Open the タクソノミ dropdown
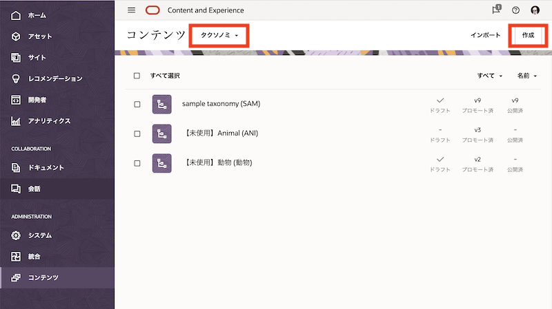This screenshot has width=552, height=309. coord(219,35)
